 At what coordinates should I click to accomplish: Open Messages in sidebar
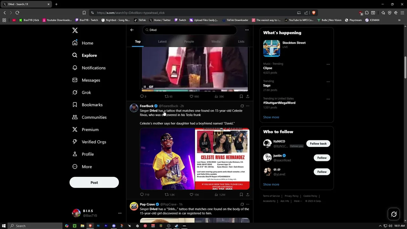click(86, 80)
